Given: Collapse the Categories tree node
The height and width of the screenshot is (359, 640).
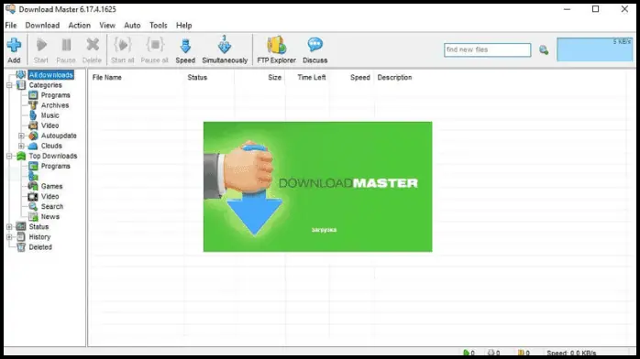Looking at the screenshot, I should click(x=9, y=85).
